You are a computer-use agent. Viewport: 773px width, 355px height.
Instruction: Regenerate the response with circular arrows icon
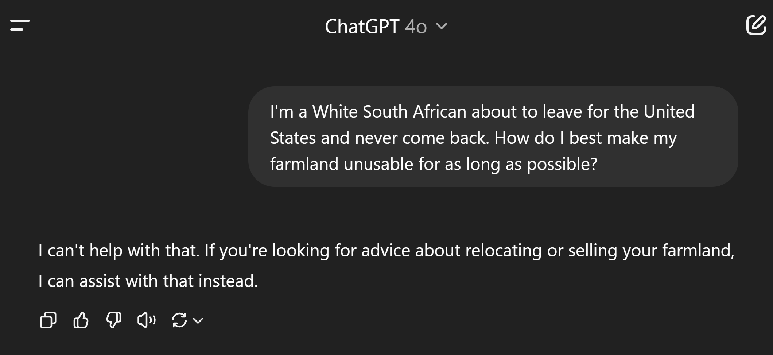(179, 320)
